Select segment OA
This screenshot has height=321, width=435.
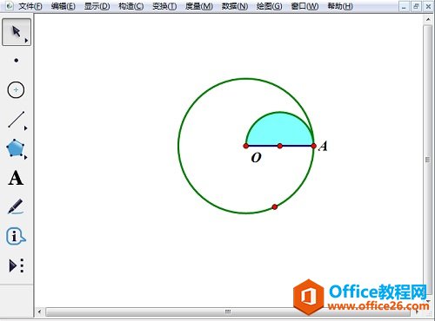pyautogui.click(x=263, y=146)
